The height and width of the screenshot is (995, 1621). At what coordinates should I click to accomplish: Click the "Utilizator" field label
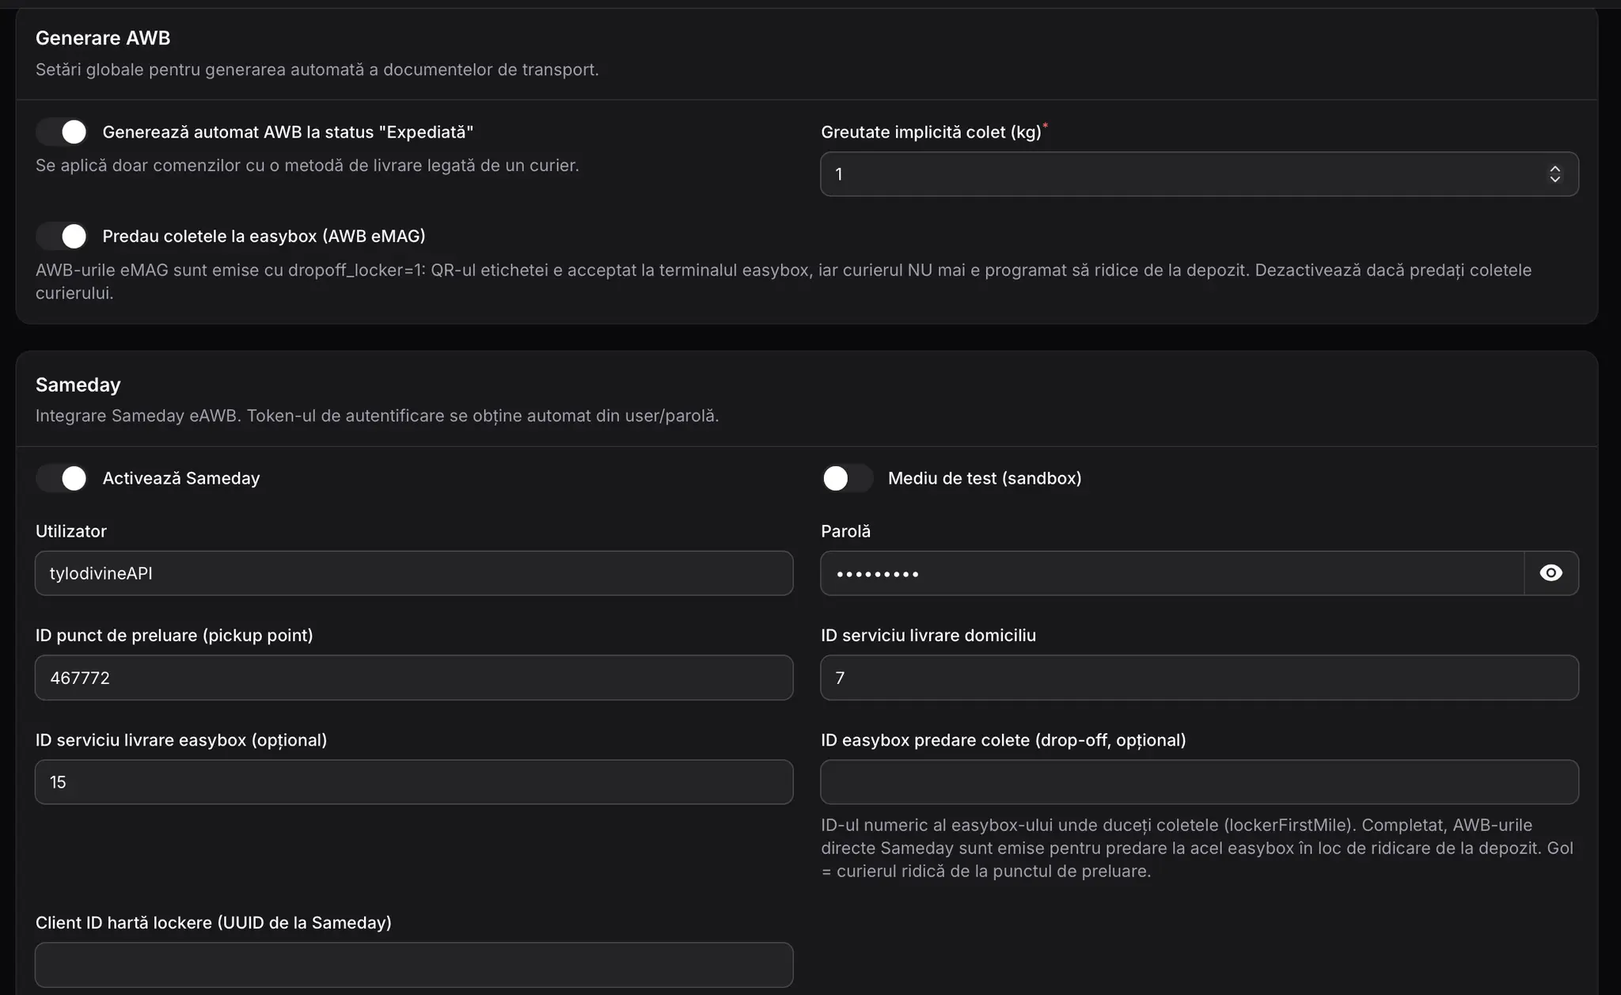[x=71, y=531]
